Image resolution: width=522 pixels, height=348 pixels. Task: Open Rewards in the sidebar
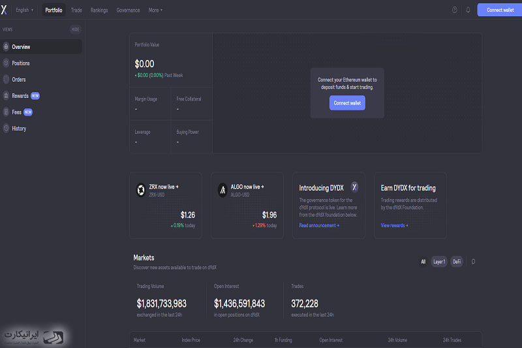tap(41, 95)
